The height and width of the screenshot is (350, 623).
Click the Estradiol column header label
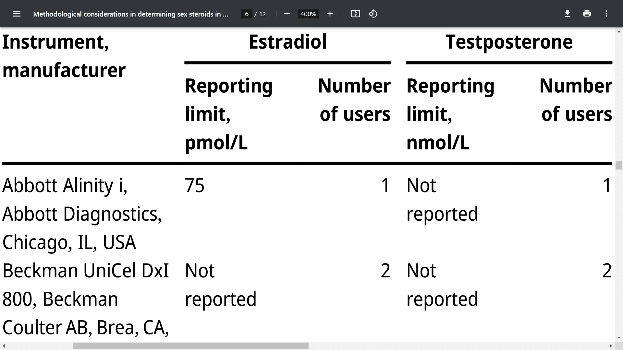click(x=287, y=41)
